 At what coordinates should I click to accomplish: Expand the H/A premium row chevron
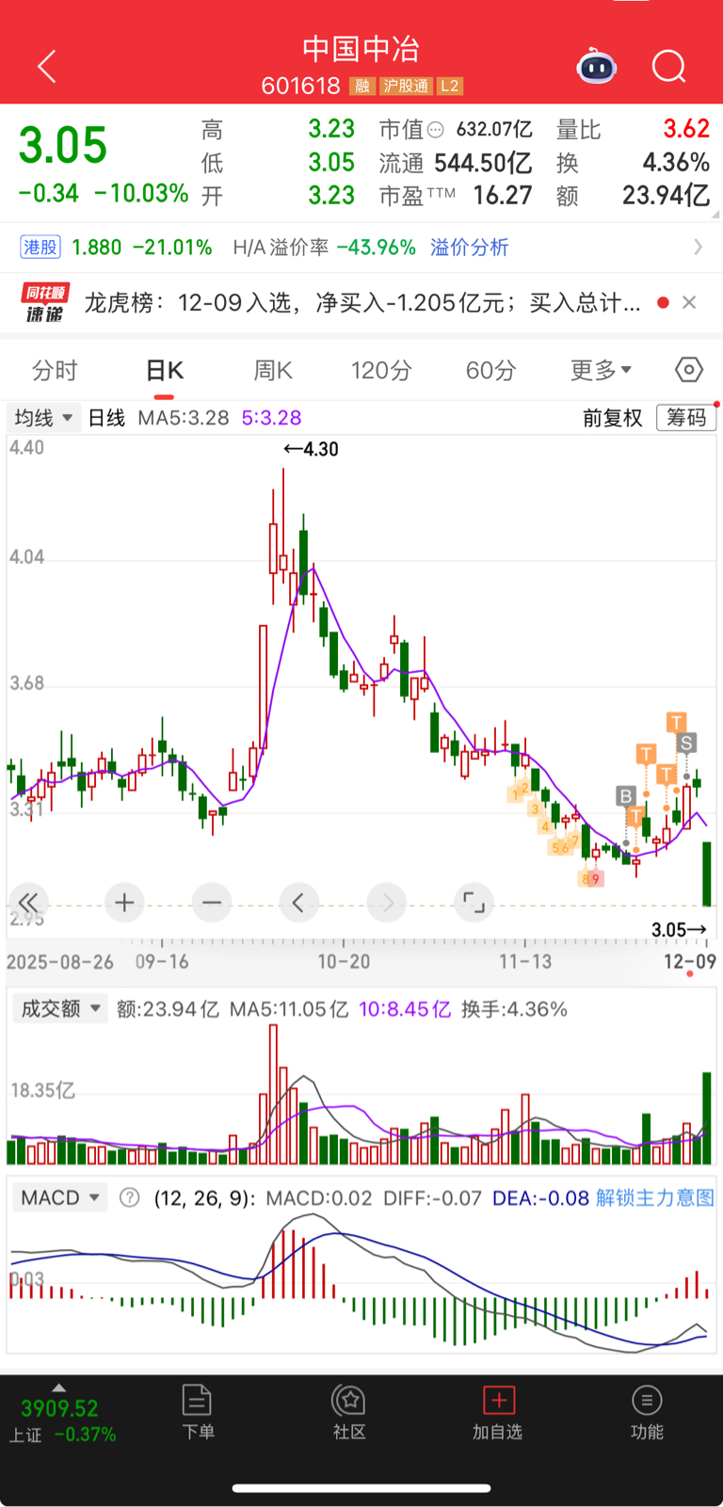point(698,248)
